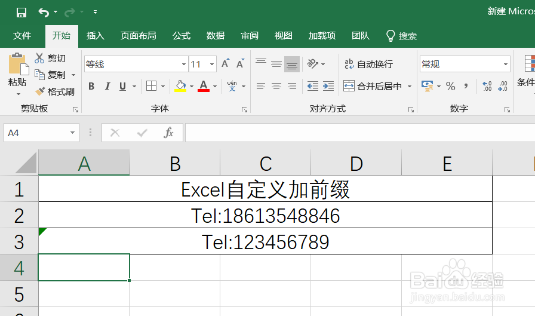Click the fx Insert Function icon
This screenshot has height=316, width=535.
point(168,133)
